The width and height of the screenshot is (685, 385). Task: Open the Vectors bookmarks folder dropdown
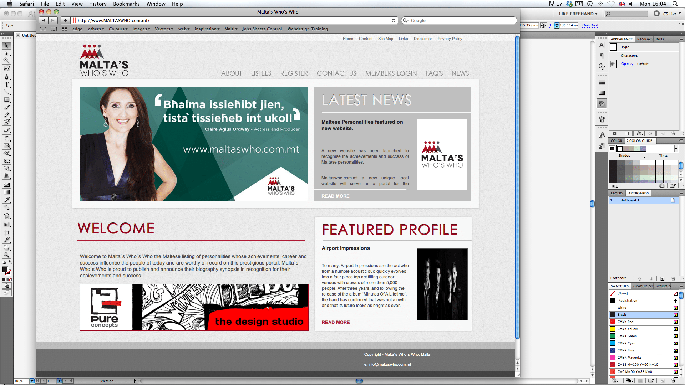pos(164,29)
